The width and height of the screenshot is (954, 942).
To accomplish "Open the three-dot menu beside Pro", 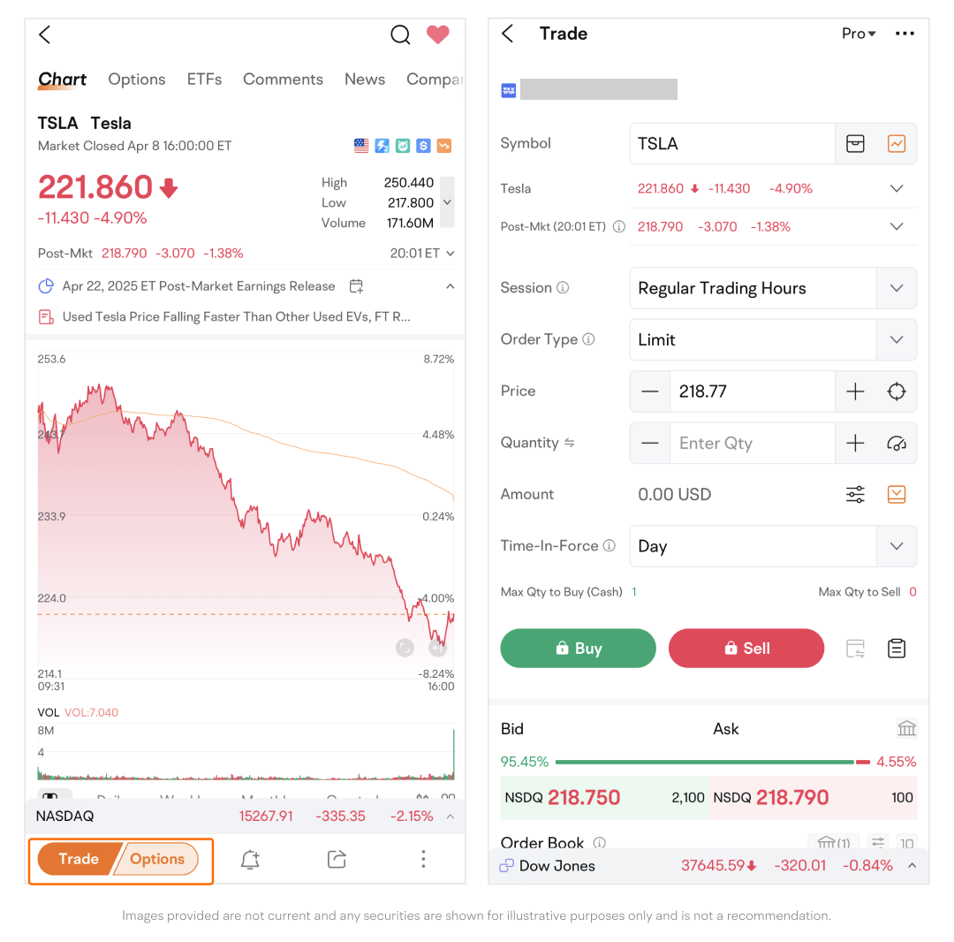I will tap(905, 34).
